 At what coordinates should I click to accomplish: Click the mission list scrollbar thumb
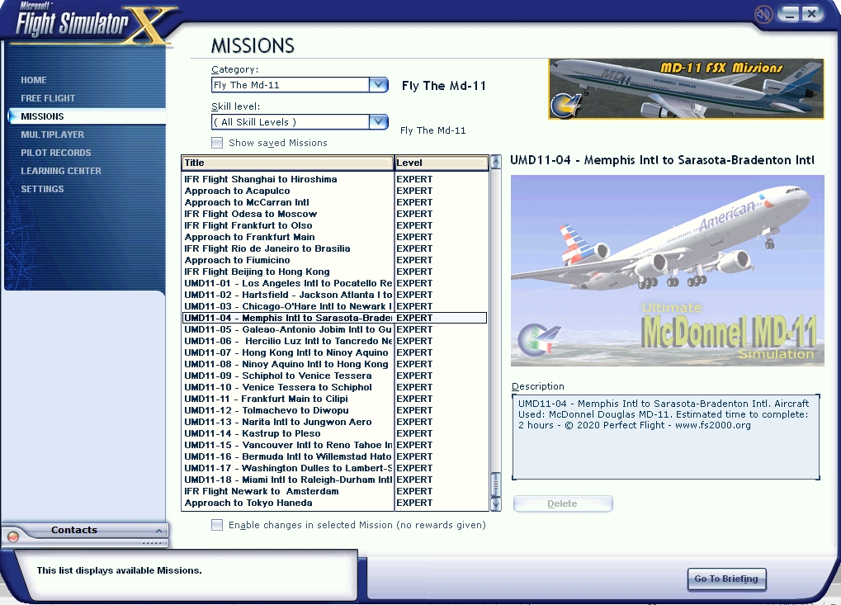click(x=496, y=484)
